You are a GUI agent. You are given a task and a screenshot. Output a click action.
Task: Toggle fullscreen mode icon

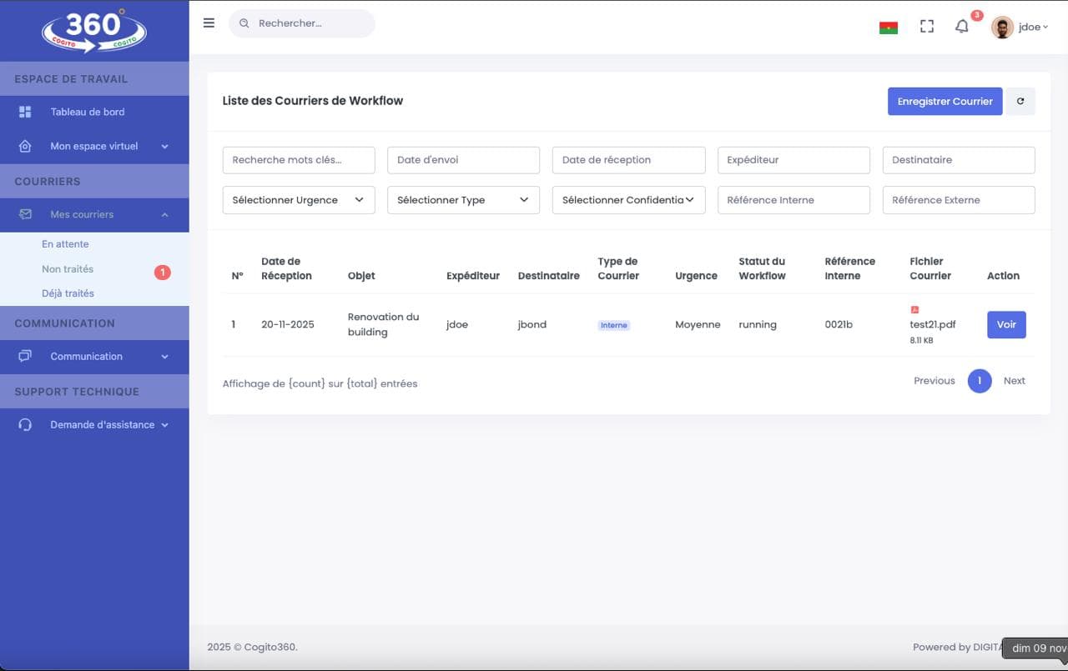pos(926,27)
